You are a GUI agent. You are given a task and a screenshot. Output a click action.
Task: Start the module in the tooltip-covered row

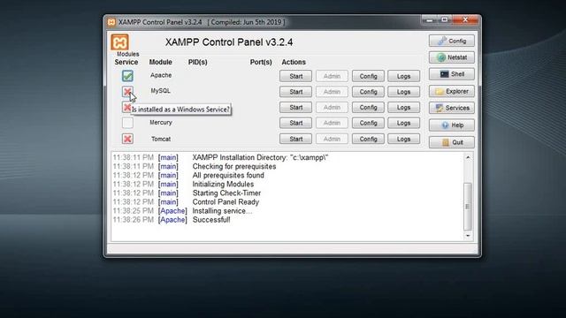(295, 108)
